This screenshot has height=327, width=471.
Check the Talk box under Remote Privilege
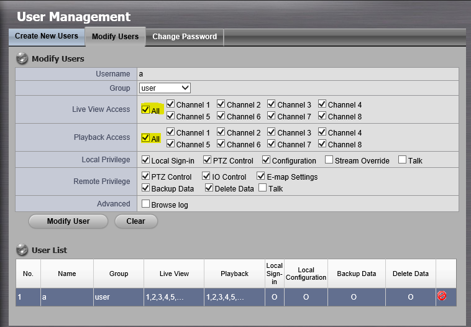click(x=263, y=188)
